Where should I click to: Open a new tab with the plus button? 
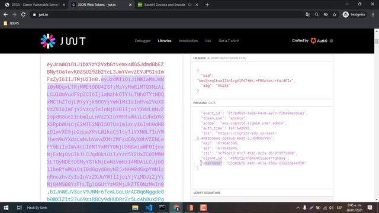pos(207,5)
